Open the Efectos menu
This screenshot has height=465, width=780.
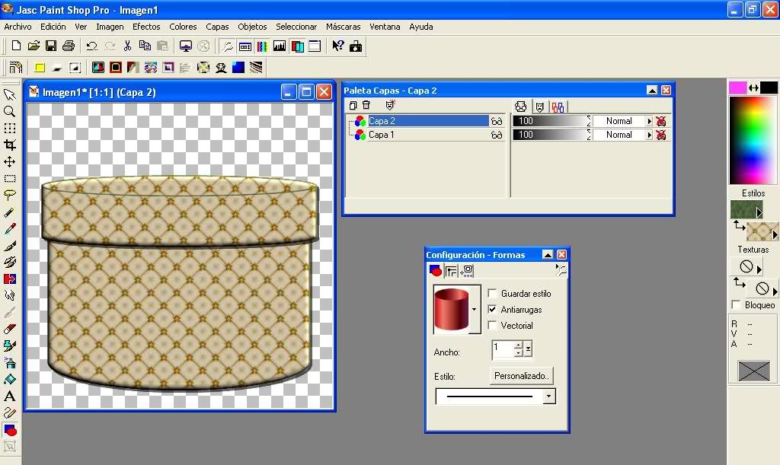(x=146, y=27)
